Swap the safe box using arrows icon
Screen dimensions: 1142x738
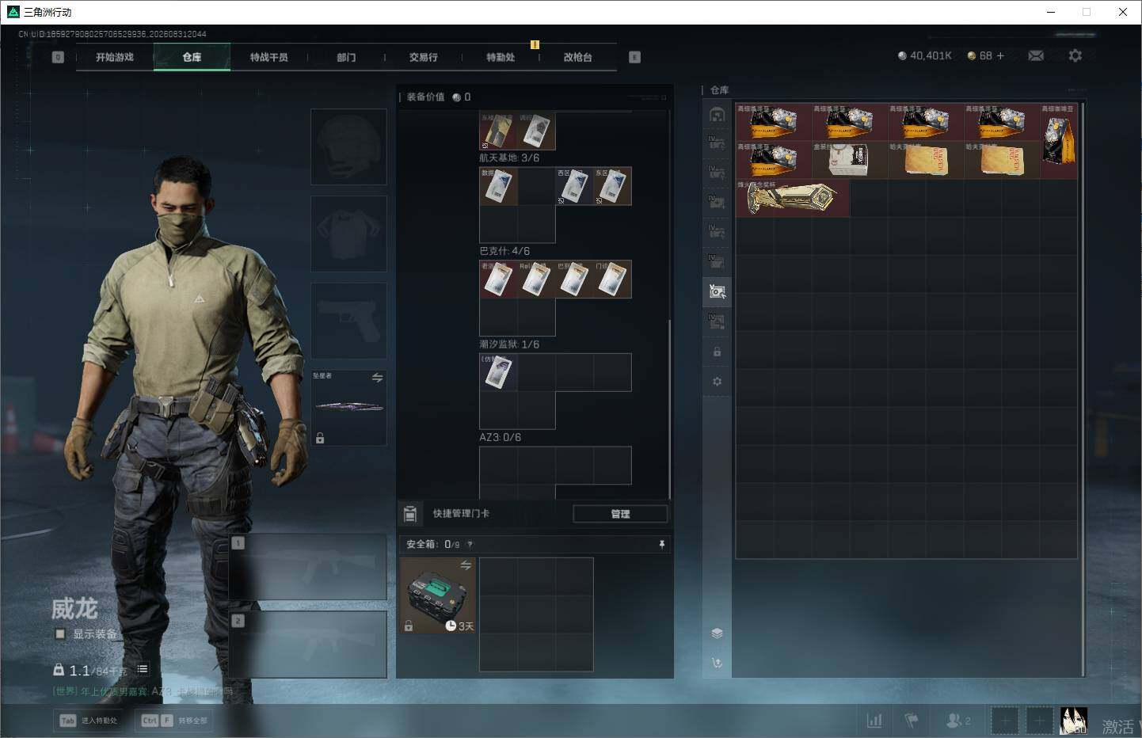[466, 565]
